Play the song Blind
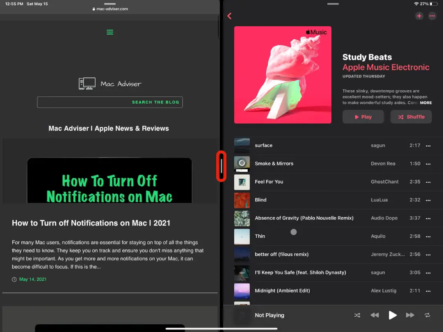This screenshot has height=332, width=443. pyautogui.click(x=260, y=200)
